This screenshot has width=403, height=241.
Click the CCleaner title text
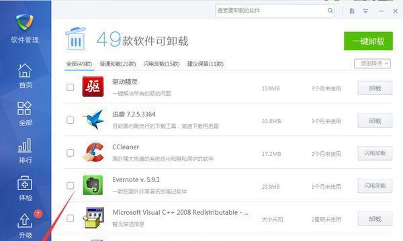[126, 147]
